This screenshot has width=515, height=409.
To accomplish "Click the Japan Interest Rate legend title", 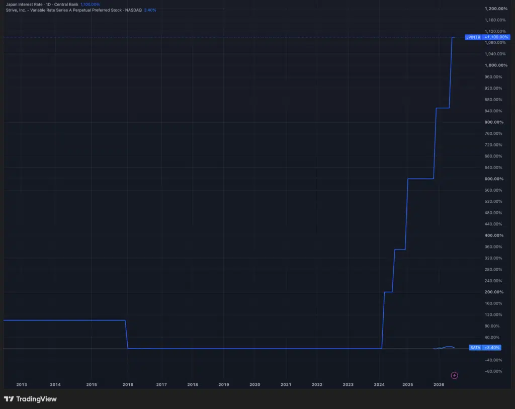I will coord(42,5).
